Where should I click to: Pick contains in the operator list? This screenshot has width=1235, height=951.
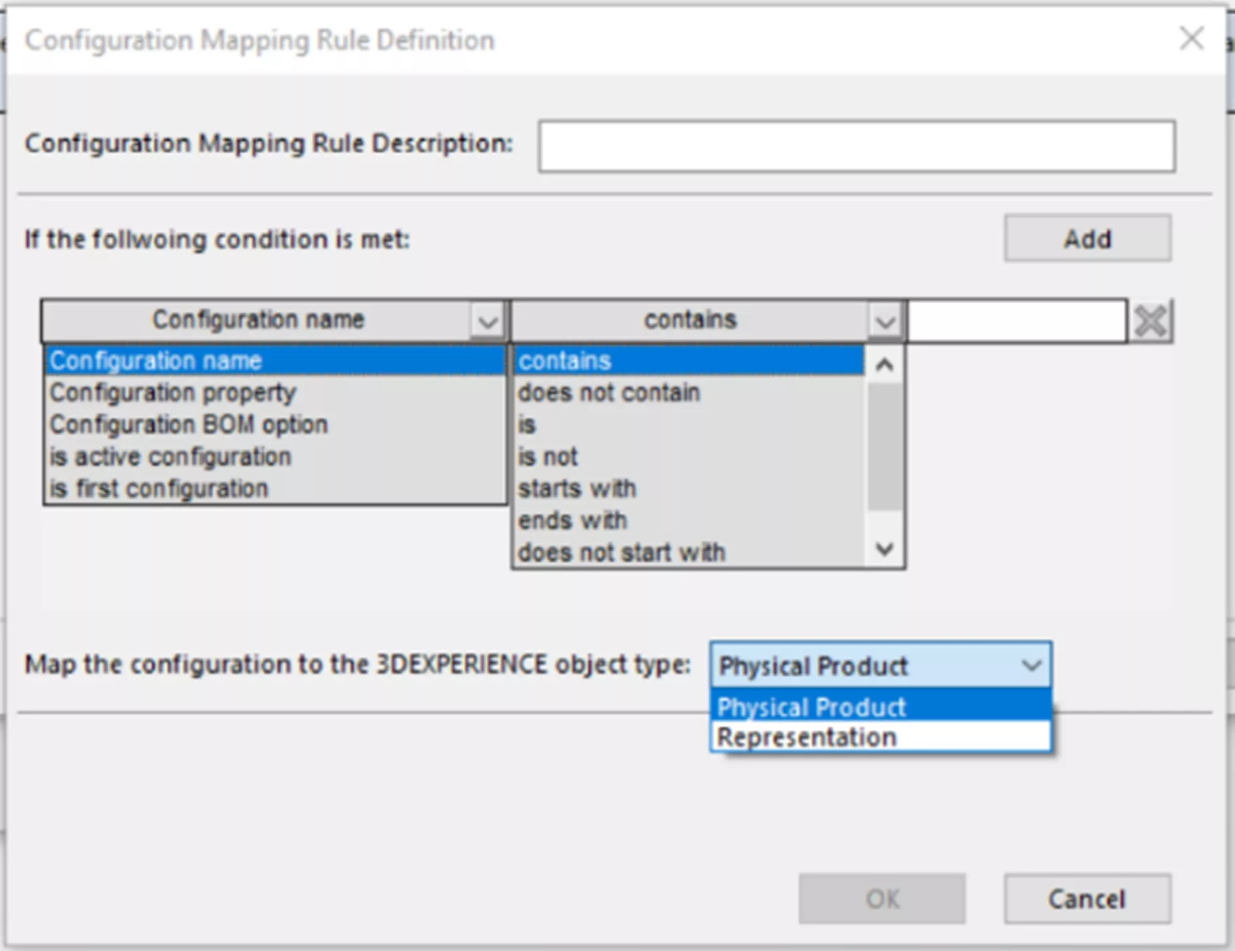(x=690, y=360)
